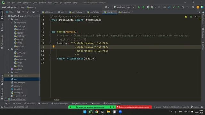Click the master branch status widget
Image resolution: width=205 pixels, height=115 pixels.
pos(195,107)
